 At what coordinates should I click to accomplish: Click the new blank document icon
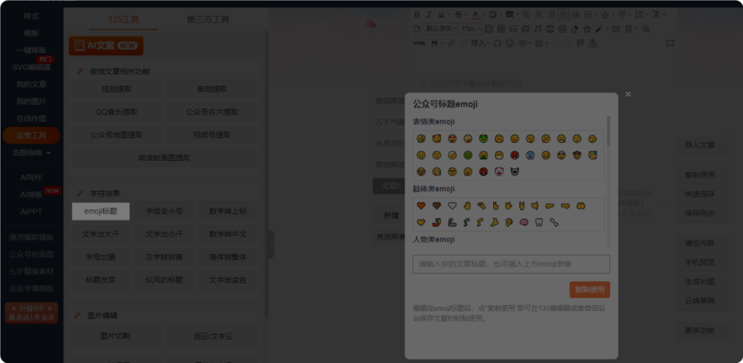[417, 29]
